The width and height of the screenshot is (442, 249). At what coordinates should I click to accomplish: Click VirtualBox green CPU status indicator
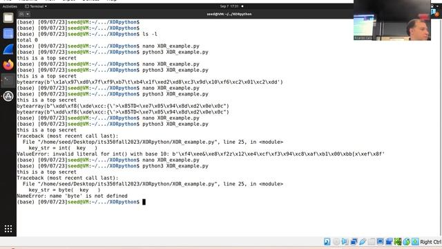tap(398, 241)
